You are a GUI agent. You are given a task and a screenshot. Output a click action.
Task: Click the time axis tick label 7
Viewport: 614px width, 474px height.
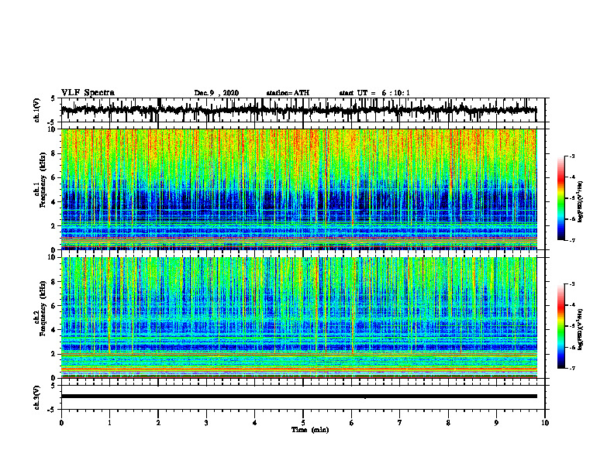(x=400, y=423)
